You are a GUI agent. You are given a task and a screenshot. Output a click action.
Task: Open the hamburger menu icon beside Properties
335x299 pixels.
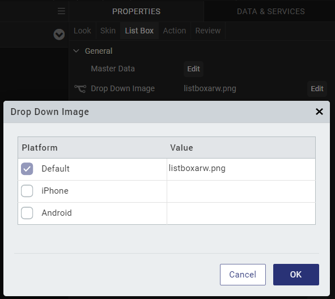point(61,11)
